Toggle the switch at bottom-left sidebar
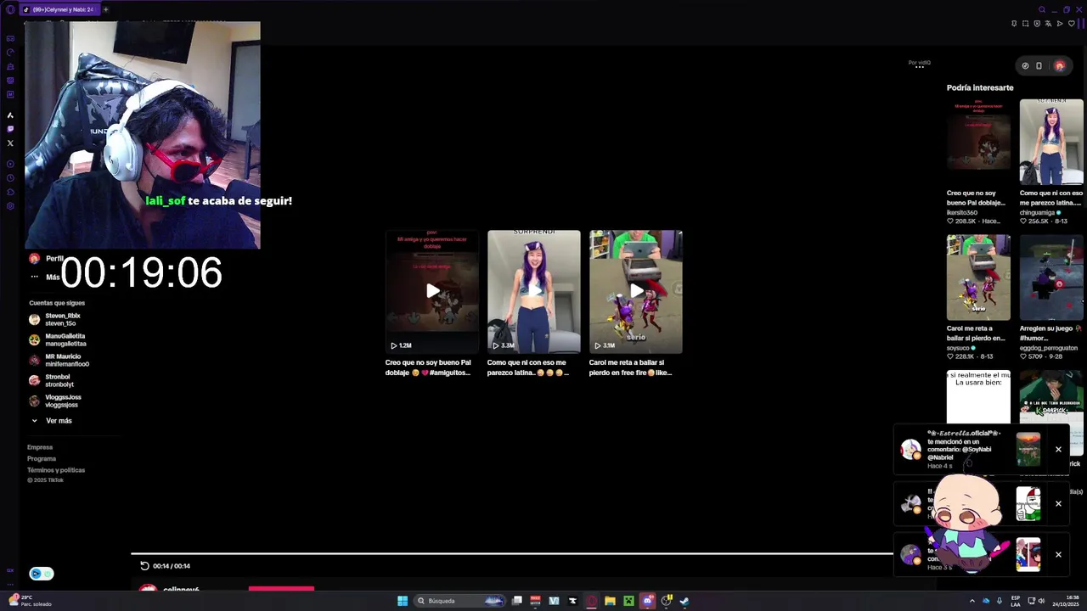1087x611 pixels. pos(42,574)
